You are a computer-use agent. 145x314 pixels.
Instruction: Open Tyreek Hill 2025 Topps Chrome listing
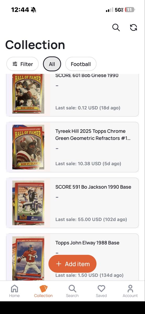click(72, 147)
